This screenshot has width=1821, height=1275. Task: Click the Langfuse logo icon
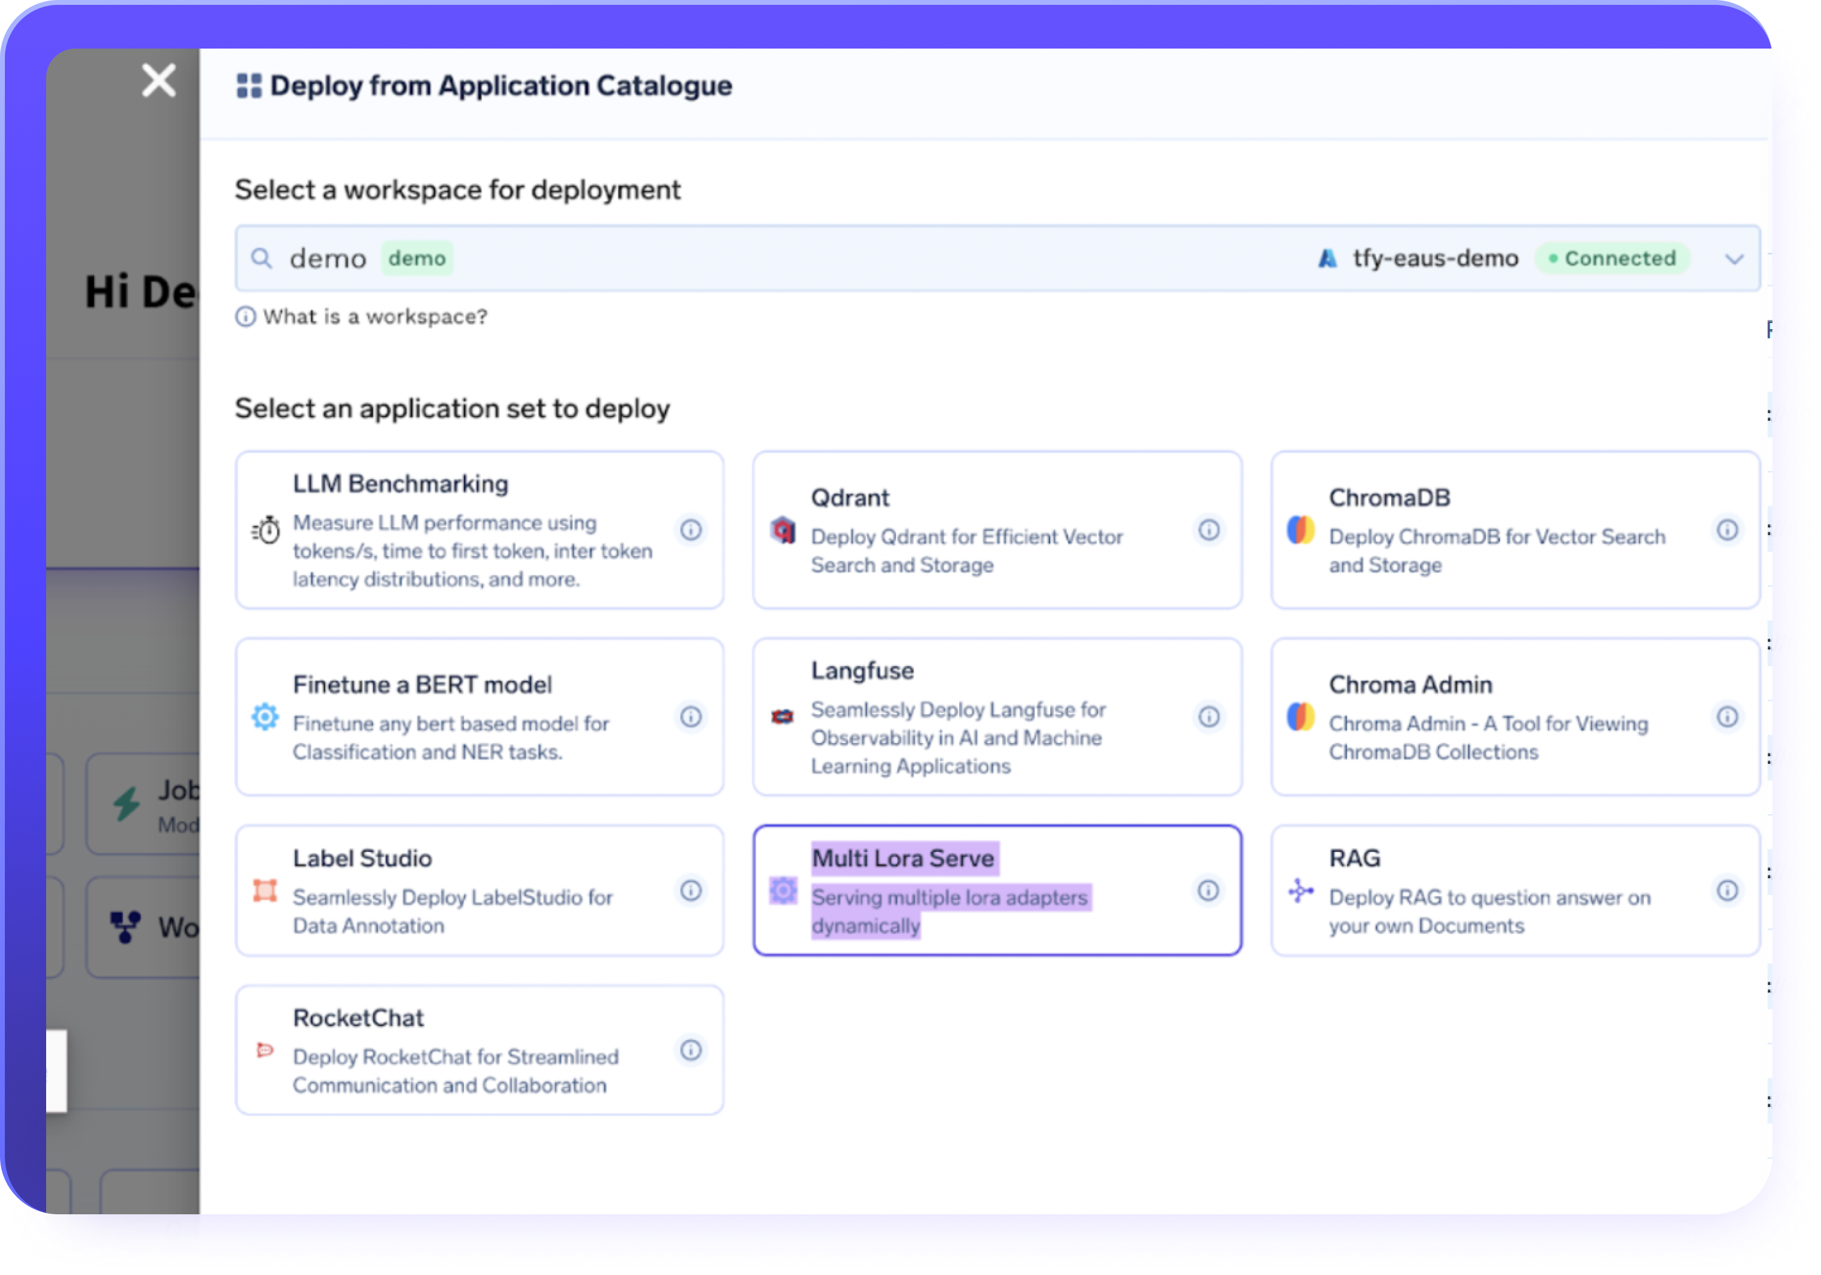click(784, 716)
